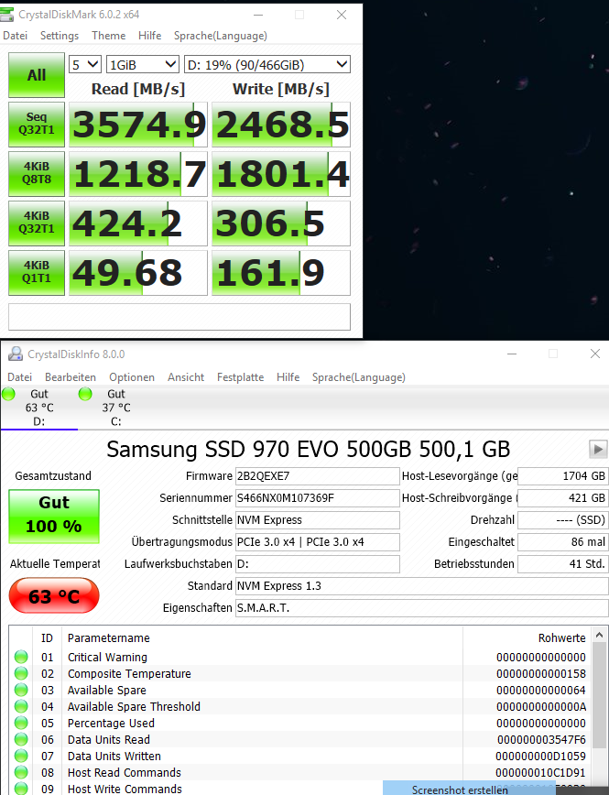The height and width of the screenshot is (795, 609).
Task: Open CrystalDiskInfo Hilfe menu
Action: (x=288, y=377)
